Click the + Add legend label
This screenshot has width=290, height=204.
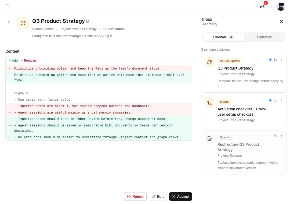pyautogui.click(x=13, y=61)
